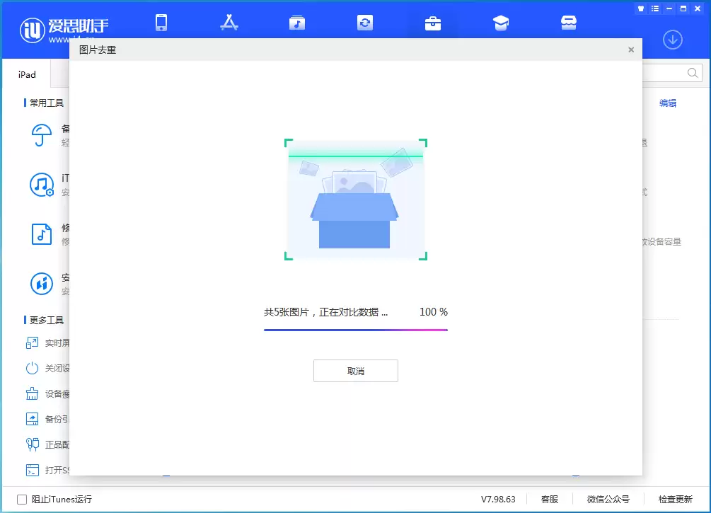
Task: Open the download manager arrow icon
Action: (673, 40)
